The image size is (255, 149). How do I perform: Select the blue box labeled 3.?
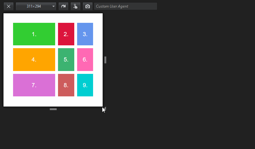[x=85, y=34]
